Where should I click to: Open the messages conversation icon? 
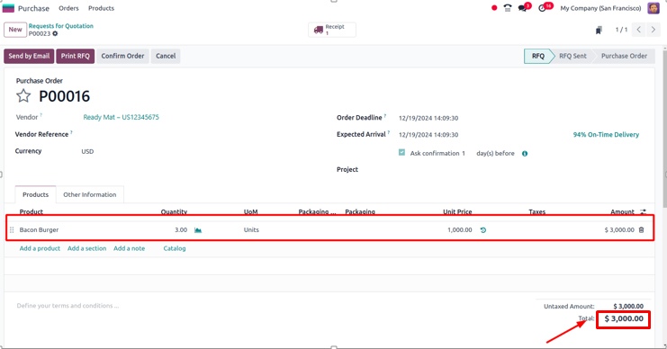tap(523, 8)
